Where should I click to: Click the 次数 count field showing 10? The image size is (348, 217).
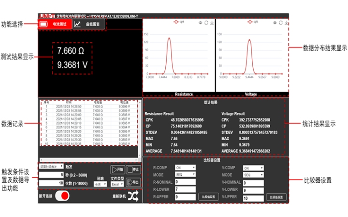[x=51, y=183]
